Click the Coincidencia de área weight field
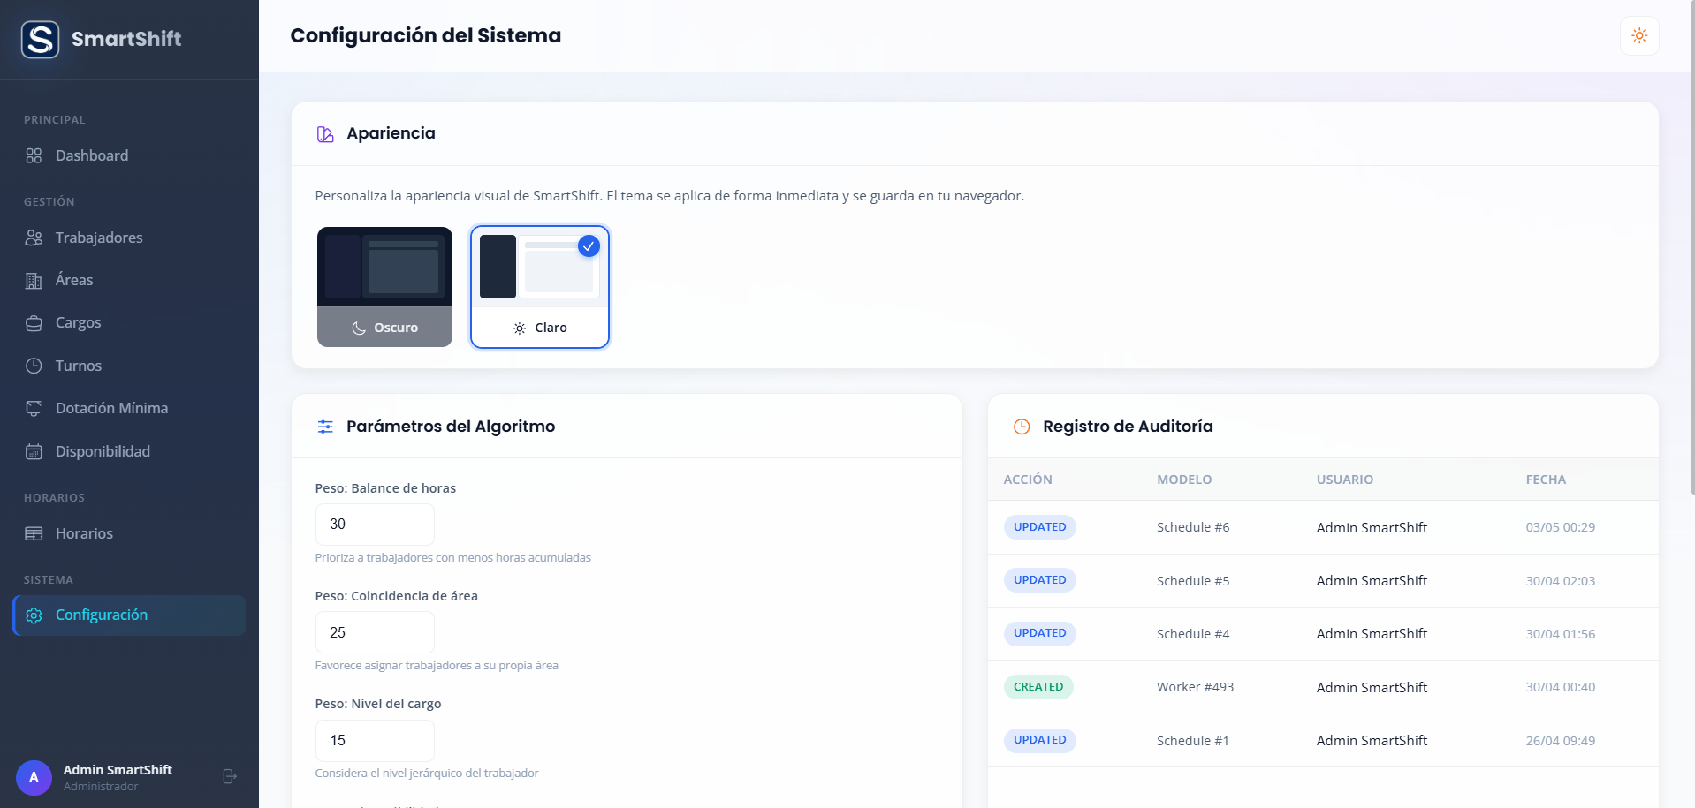Screen dimensions: 1695x808 click(375, 632)
